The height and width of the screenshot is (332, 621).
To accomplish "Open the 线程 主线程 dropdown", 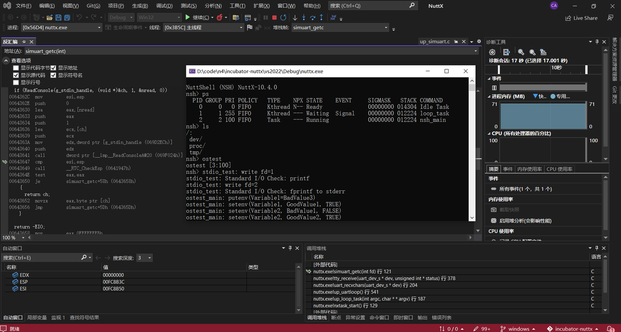I will click(x=241, y=28).
